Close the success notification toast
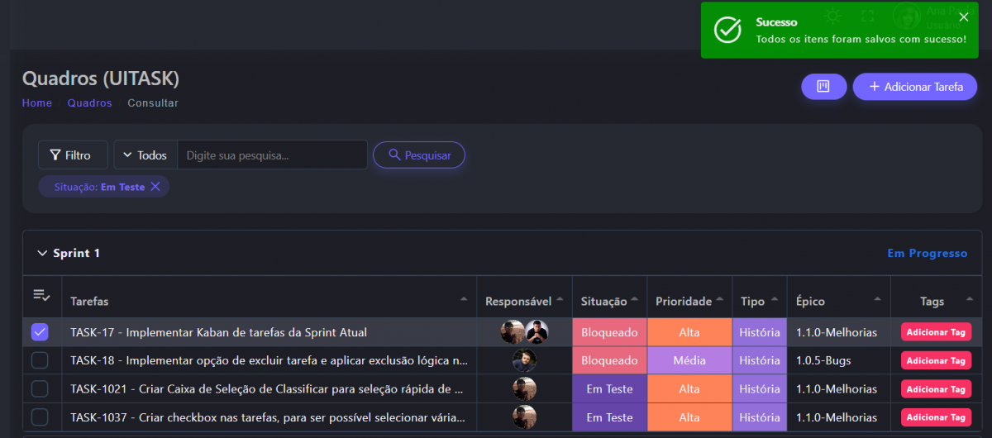992x438 pixels. (x=963, y=17)
